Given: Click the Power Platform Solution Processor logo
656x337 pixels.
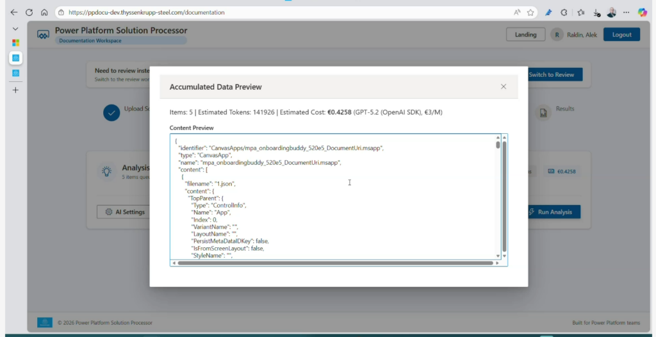Looking at the screenshot, I should tap(43, 35).
